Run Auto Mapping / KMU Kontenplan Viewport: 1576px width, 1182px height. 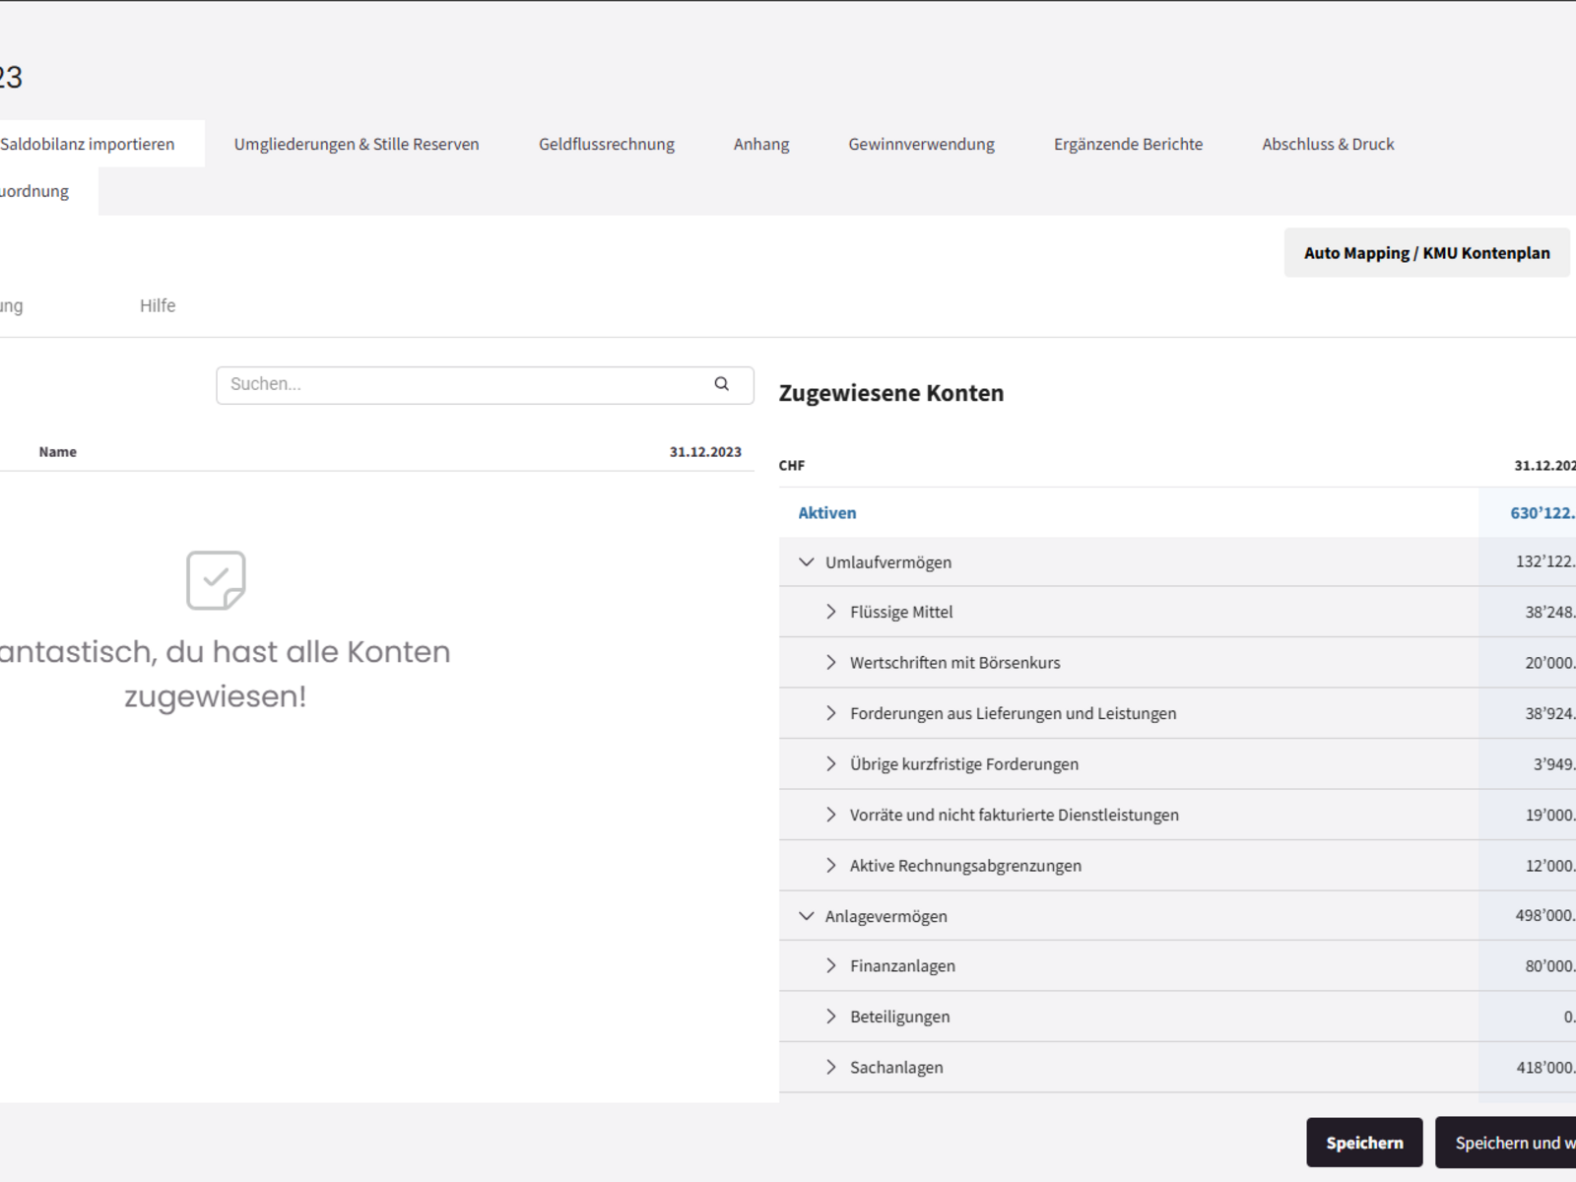click(1426, 253)
